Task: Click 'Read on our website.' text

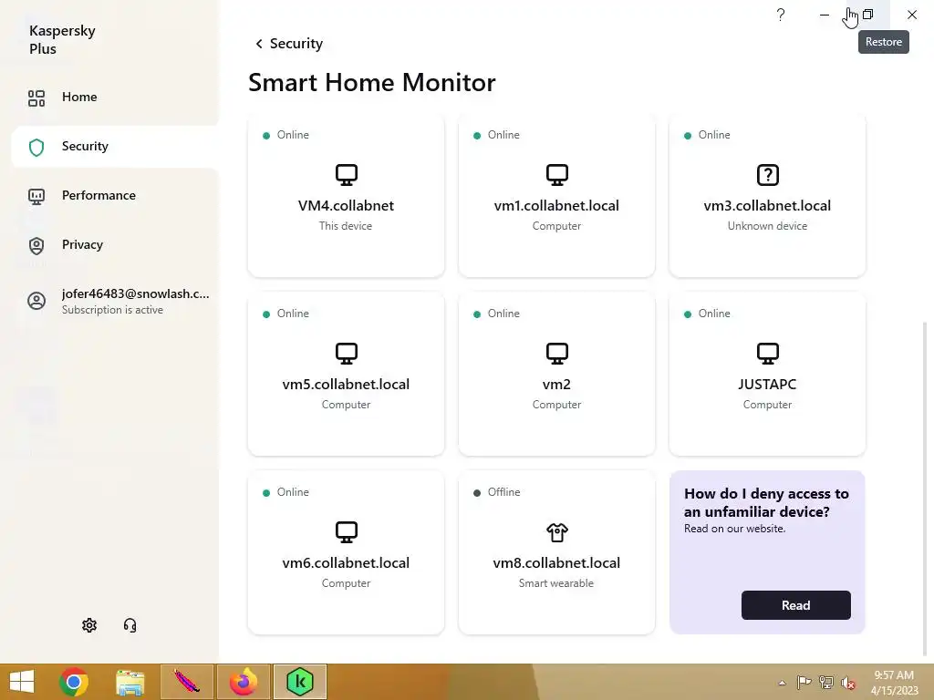Action: pos(734,529)
